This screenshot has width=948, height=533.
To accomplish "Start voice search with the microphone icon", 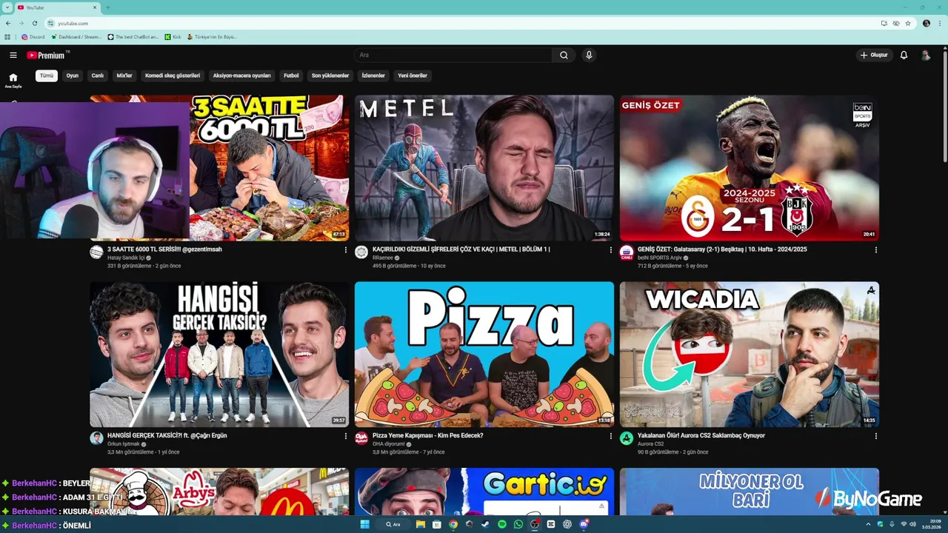I will coord(589,55).
